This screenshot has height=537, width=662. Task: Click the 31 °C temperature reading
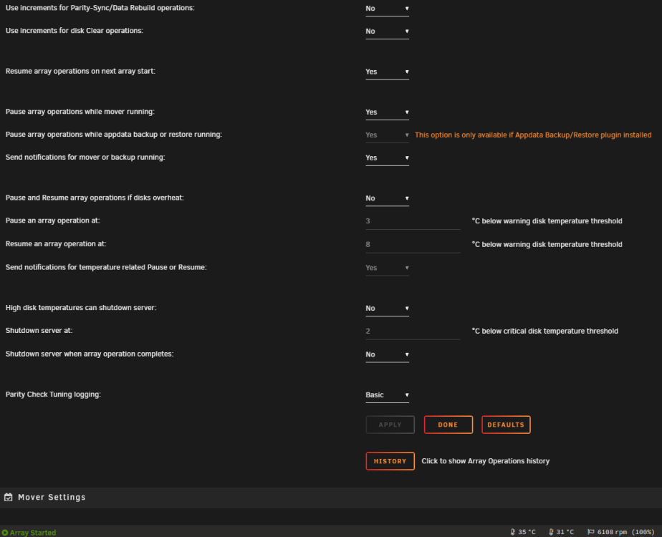tap(565, 533)
